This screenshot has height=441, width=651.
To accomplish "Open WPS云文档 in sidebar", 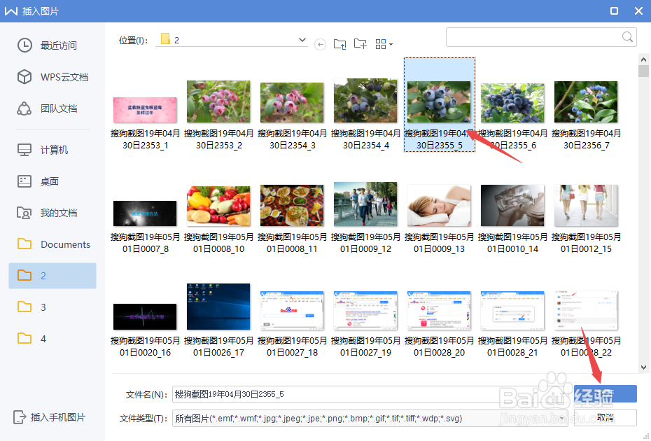I will point(52,78).
